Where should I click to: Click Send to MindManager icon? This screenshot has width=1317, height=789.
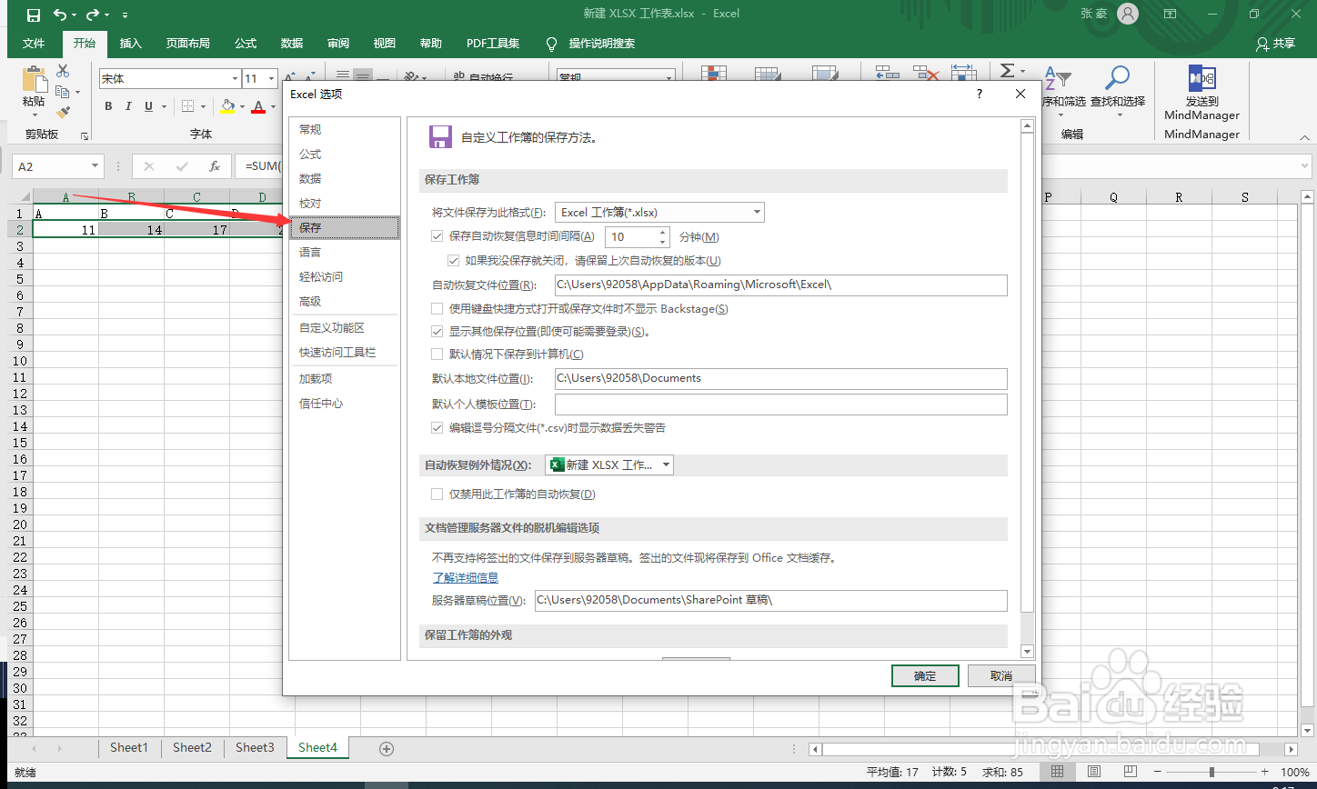[1201, 77]
